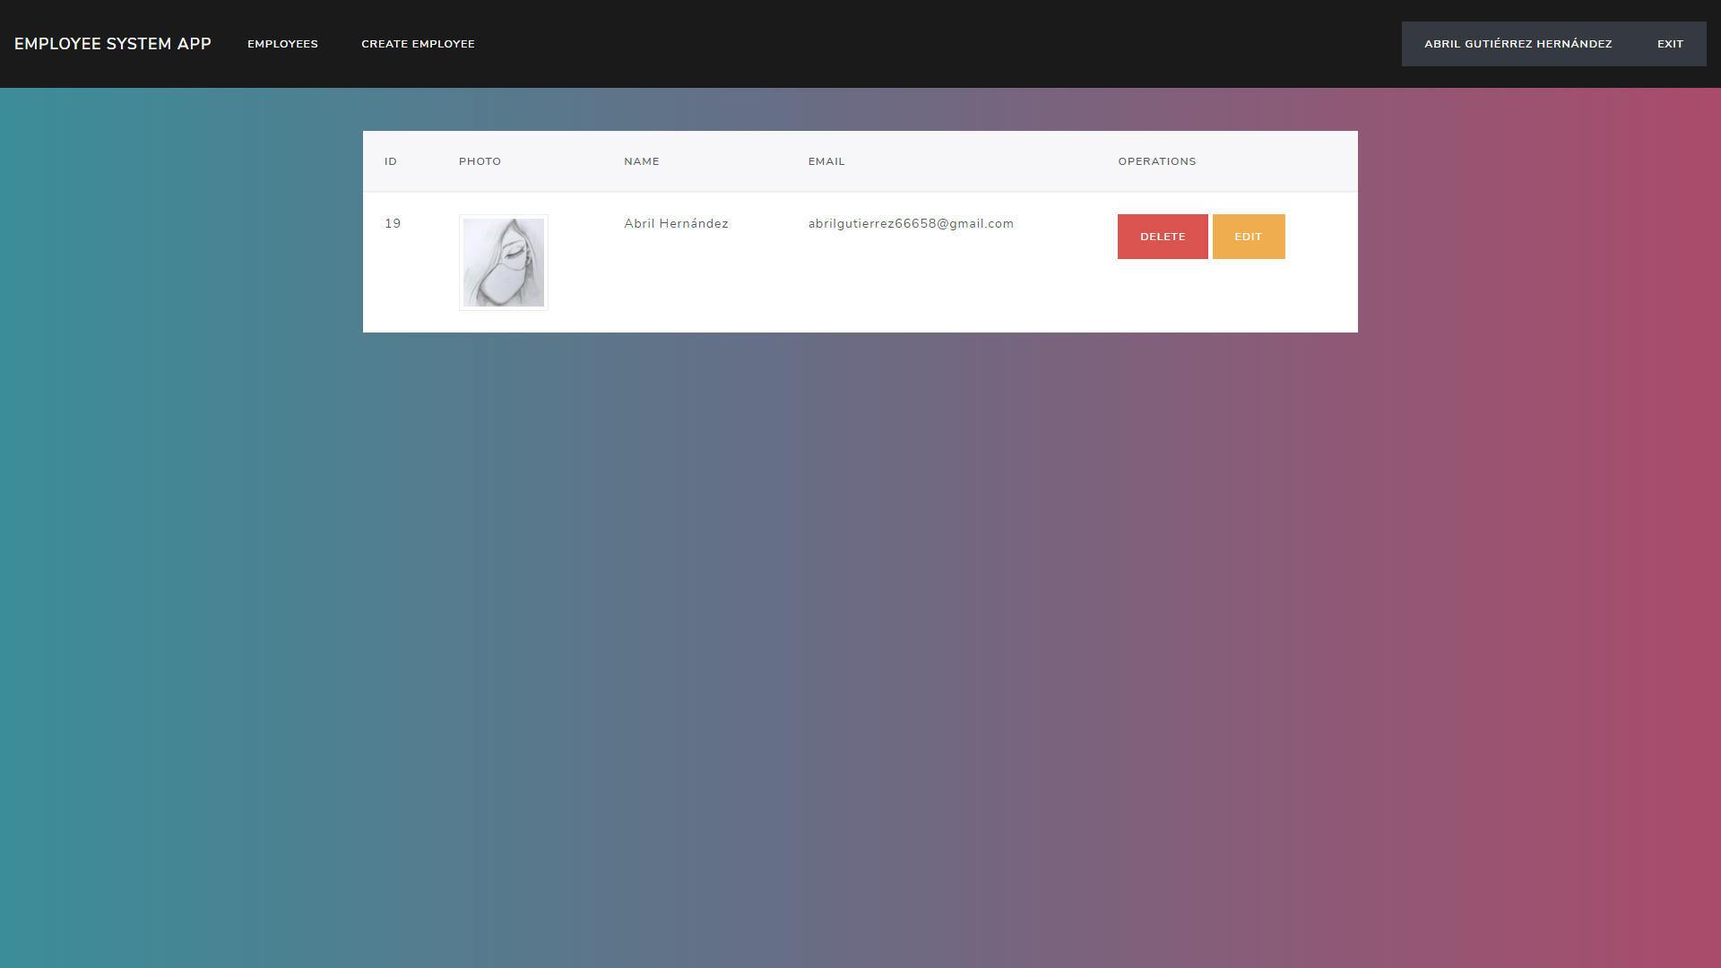Screen dimensions: 1721x968
Task: Select the Operations column header
Action: [x=1157, y=161]
